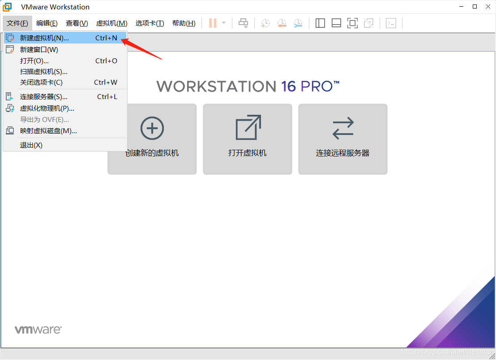This screenshot has width=496, height=360.
Task: Maximize the VMware Workstation window
Action: (475, 7)
